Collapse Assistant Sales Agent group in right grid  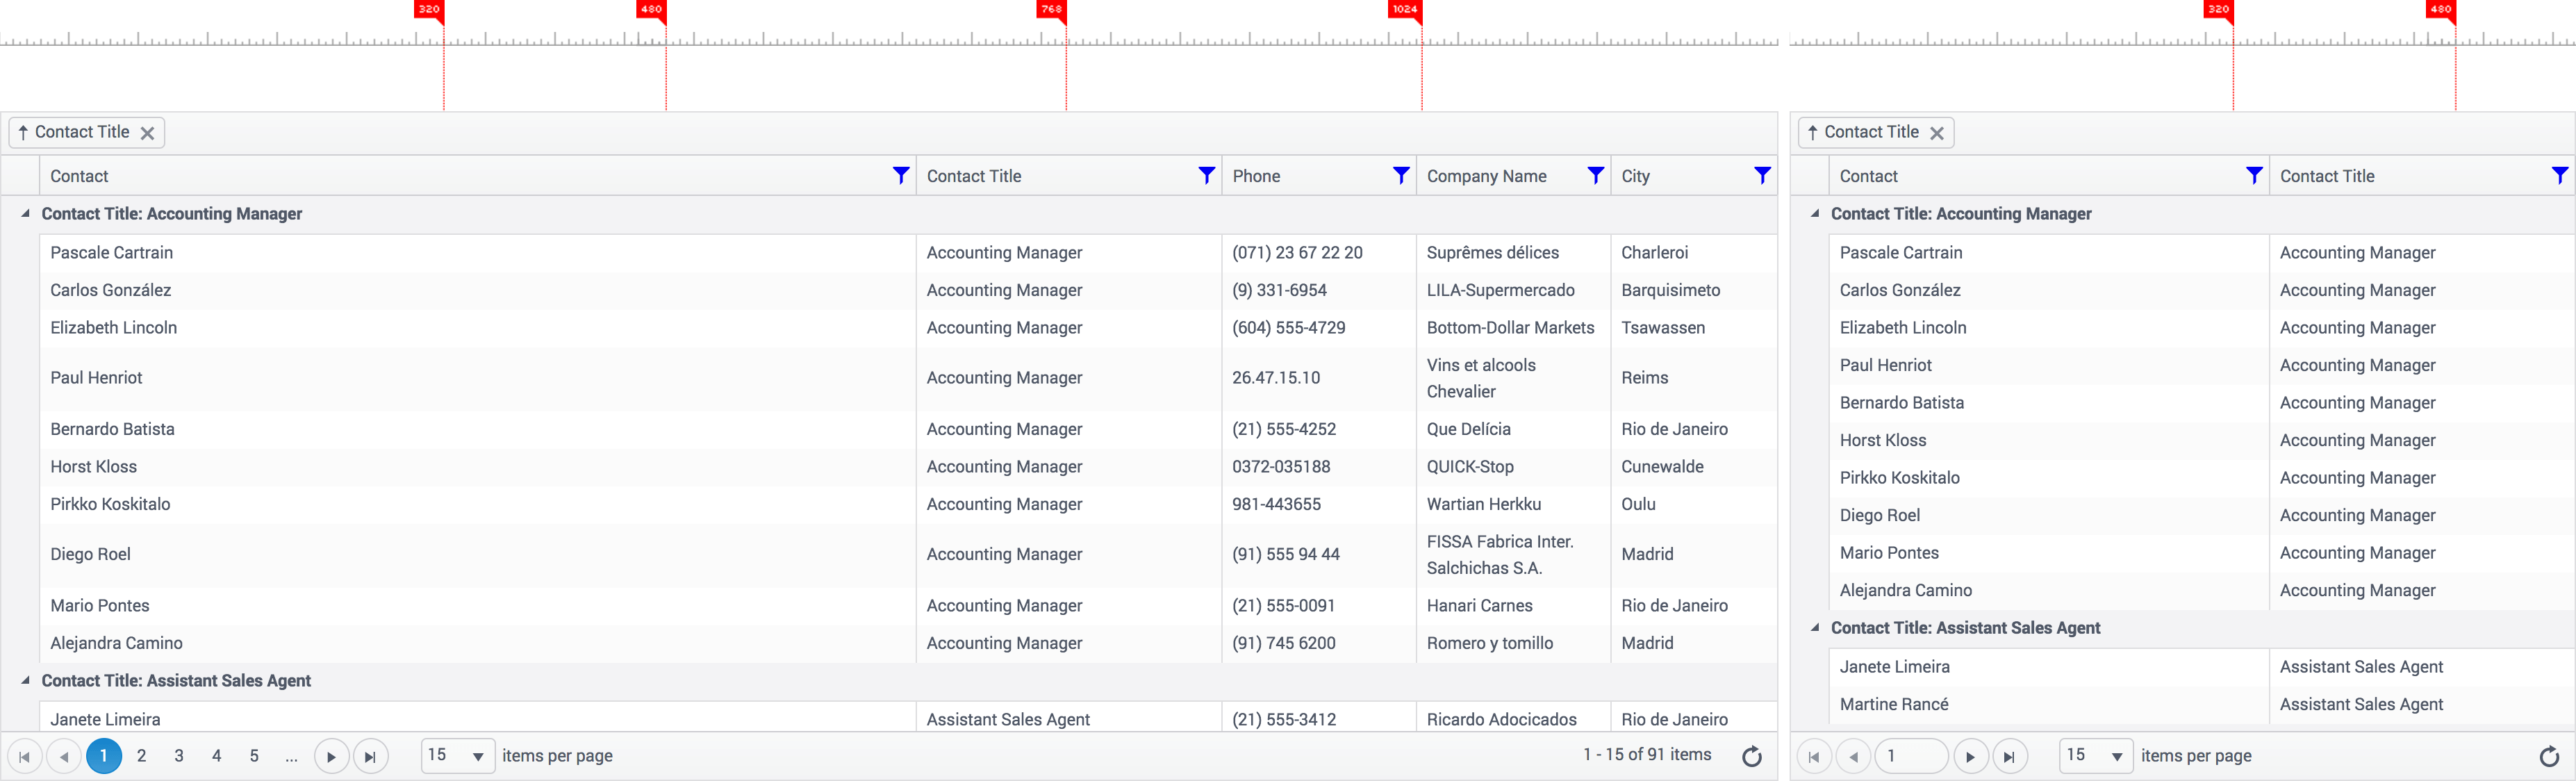click(1814, 627)
